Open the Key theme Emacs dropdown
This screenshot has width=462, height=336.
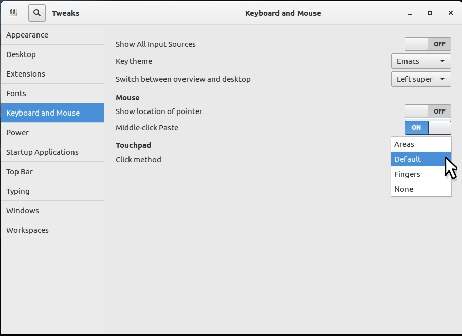point(421,61)
